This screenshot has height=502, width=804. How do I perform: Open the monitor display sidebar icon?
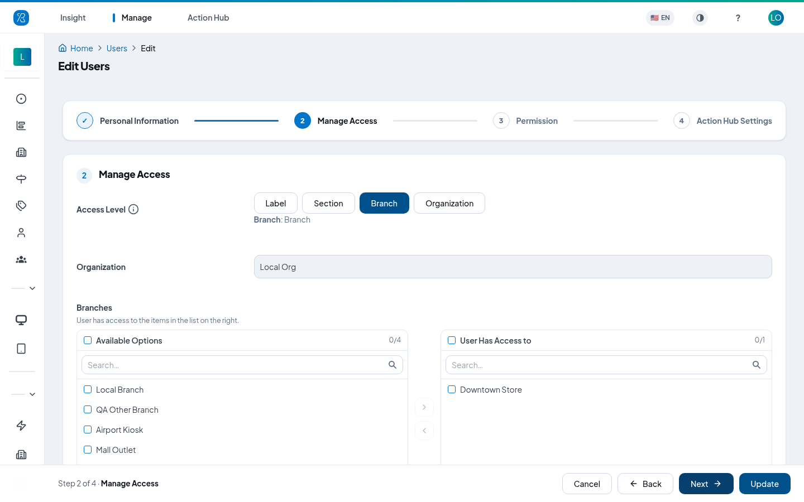click(21, 320)
